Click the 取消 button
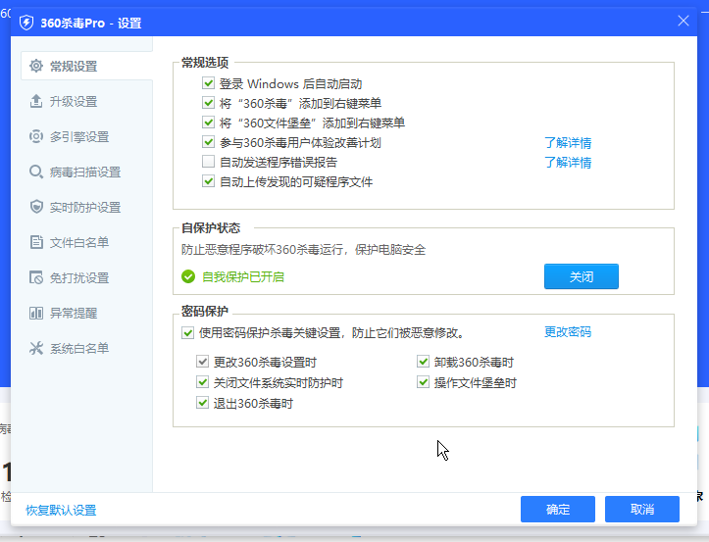The height and width of the screenshot is (542, 709). click(642, 509)
